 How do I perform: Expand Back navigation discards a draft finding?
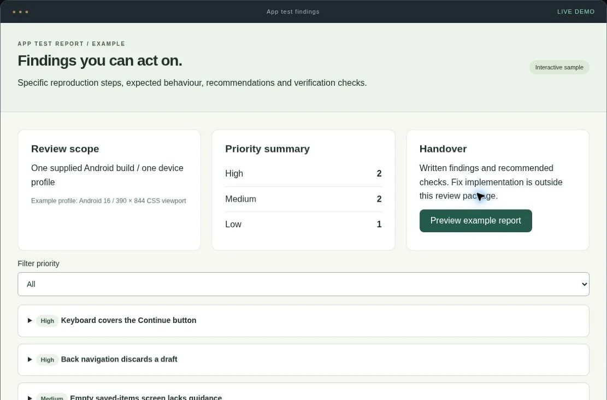(x=304, y=360)
